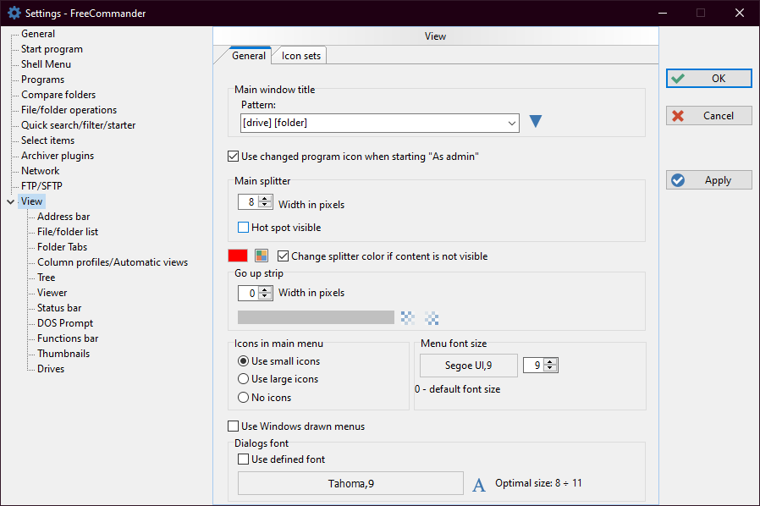Select Use large icons radio button
Screen dimensions: 760x506
(x=244, y=379)
